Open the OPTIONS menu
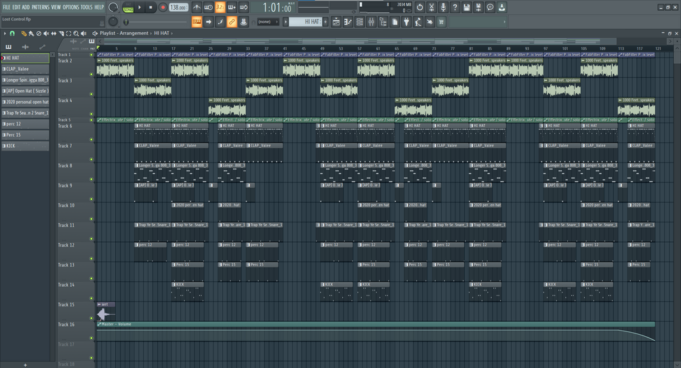Viewport: 681px width, 368px height. coord(70,7)
